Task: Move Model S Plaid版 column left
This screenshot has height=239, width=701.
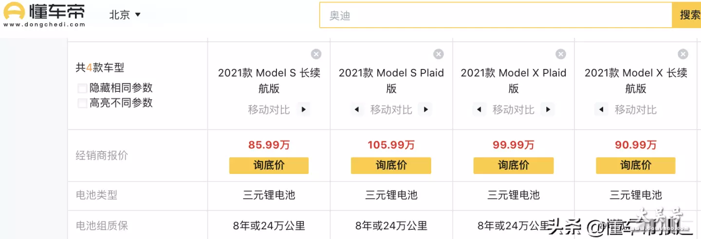Action: pyautogui.click(x=357, y=110)
